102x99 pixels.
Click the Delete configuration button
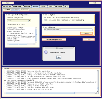coord(54,39)
